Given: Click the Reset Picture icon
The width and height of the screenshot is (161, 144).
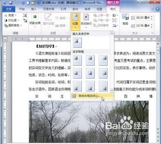Looking at the screenshot, I should click(25, 20).
